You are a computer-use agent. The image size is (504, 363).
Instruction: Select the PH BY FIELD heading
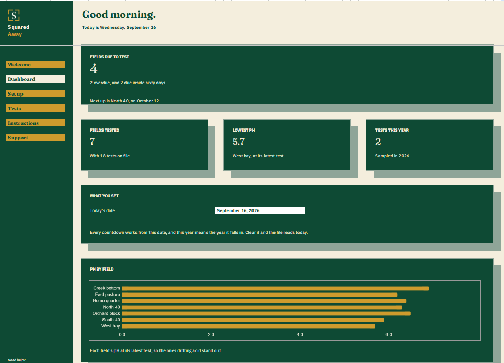[x=101, y=269]
